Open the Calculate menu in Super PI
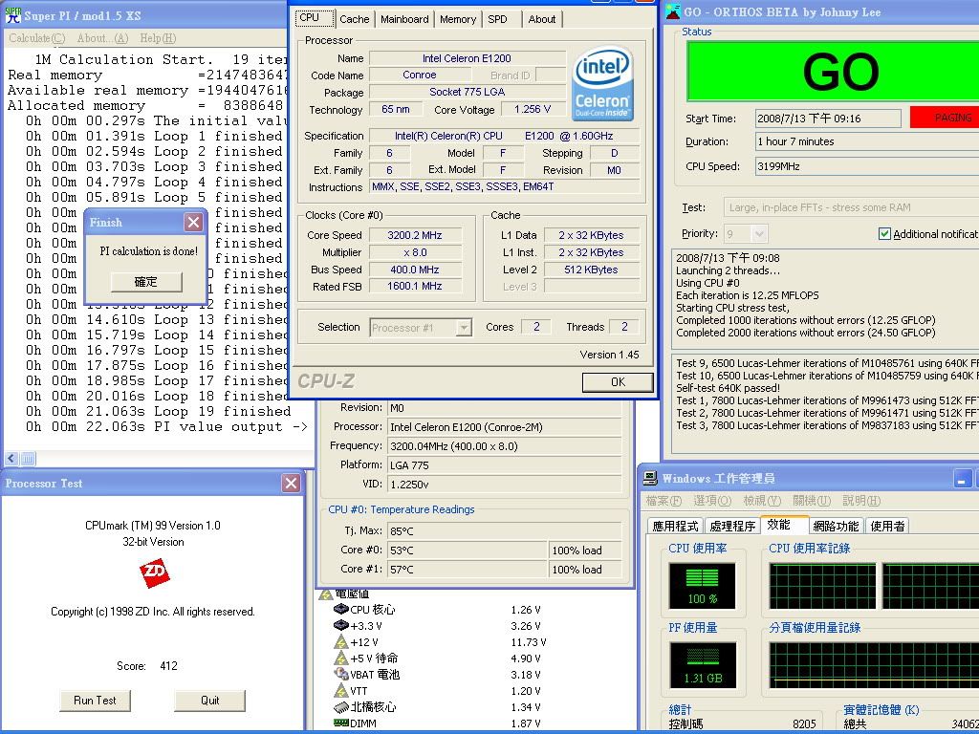Image resolution: width=979 pixels, height=734 pixels. [x=37, y=38]
